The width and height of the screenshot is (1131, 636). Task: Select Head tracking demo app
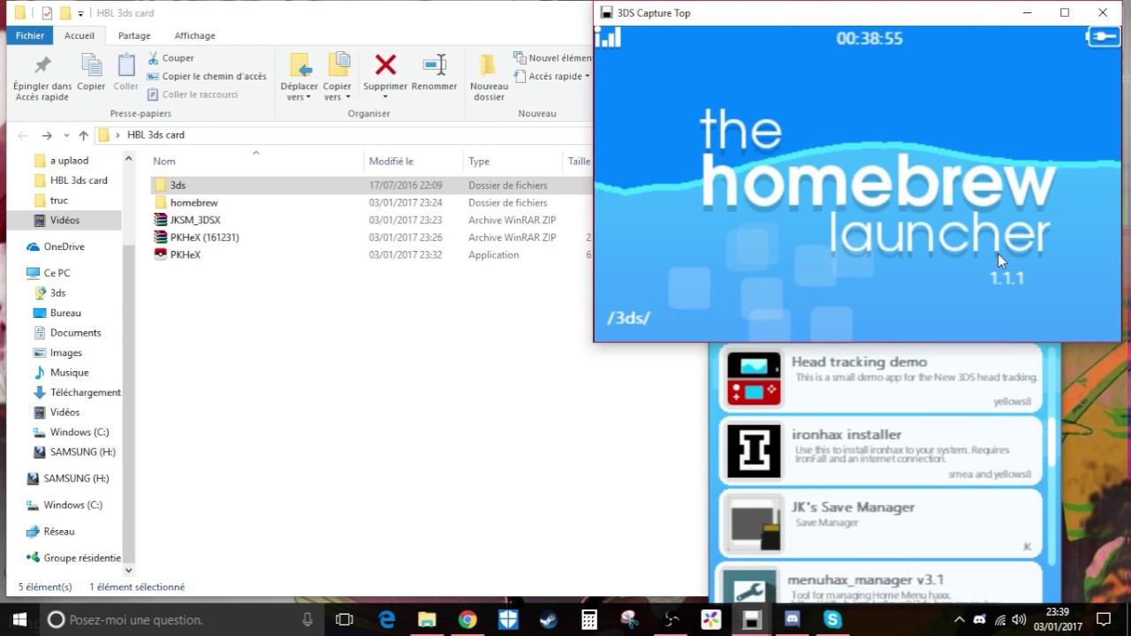click(880, 378)
